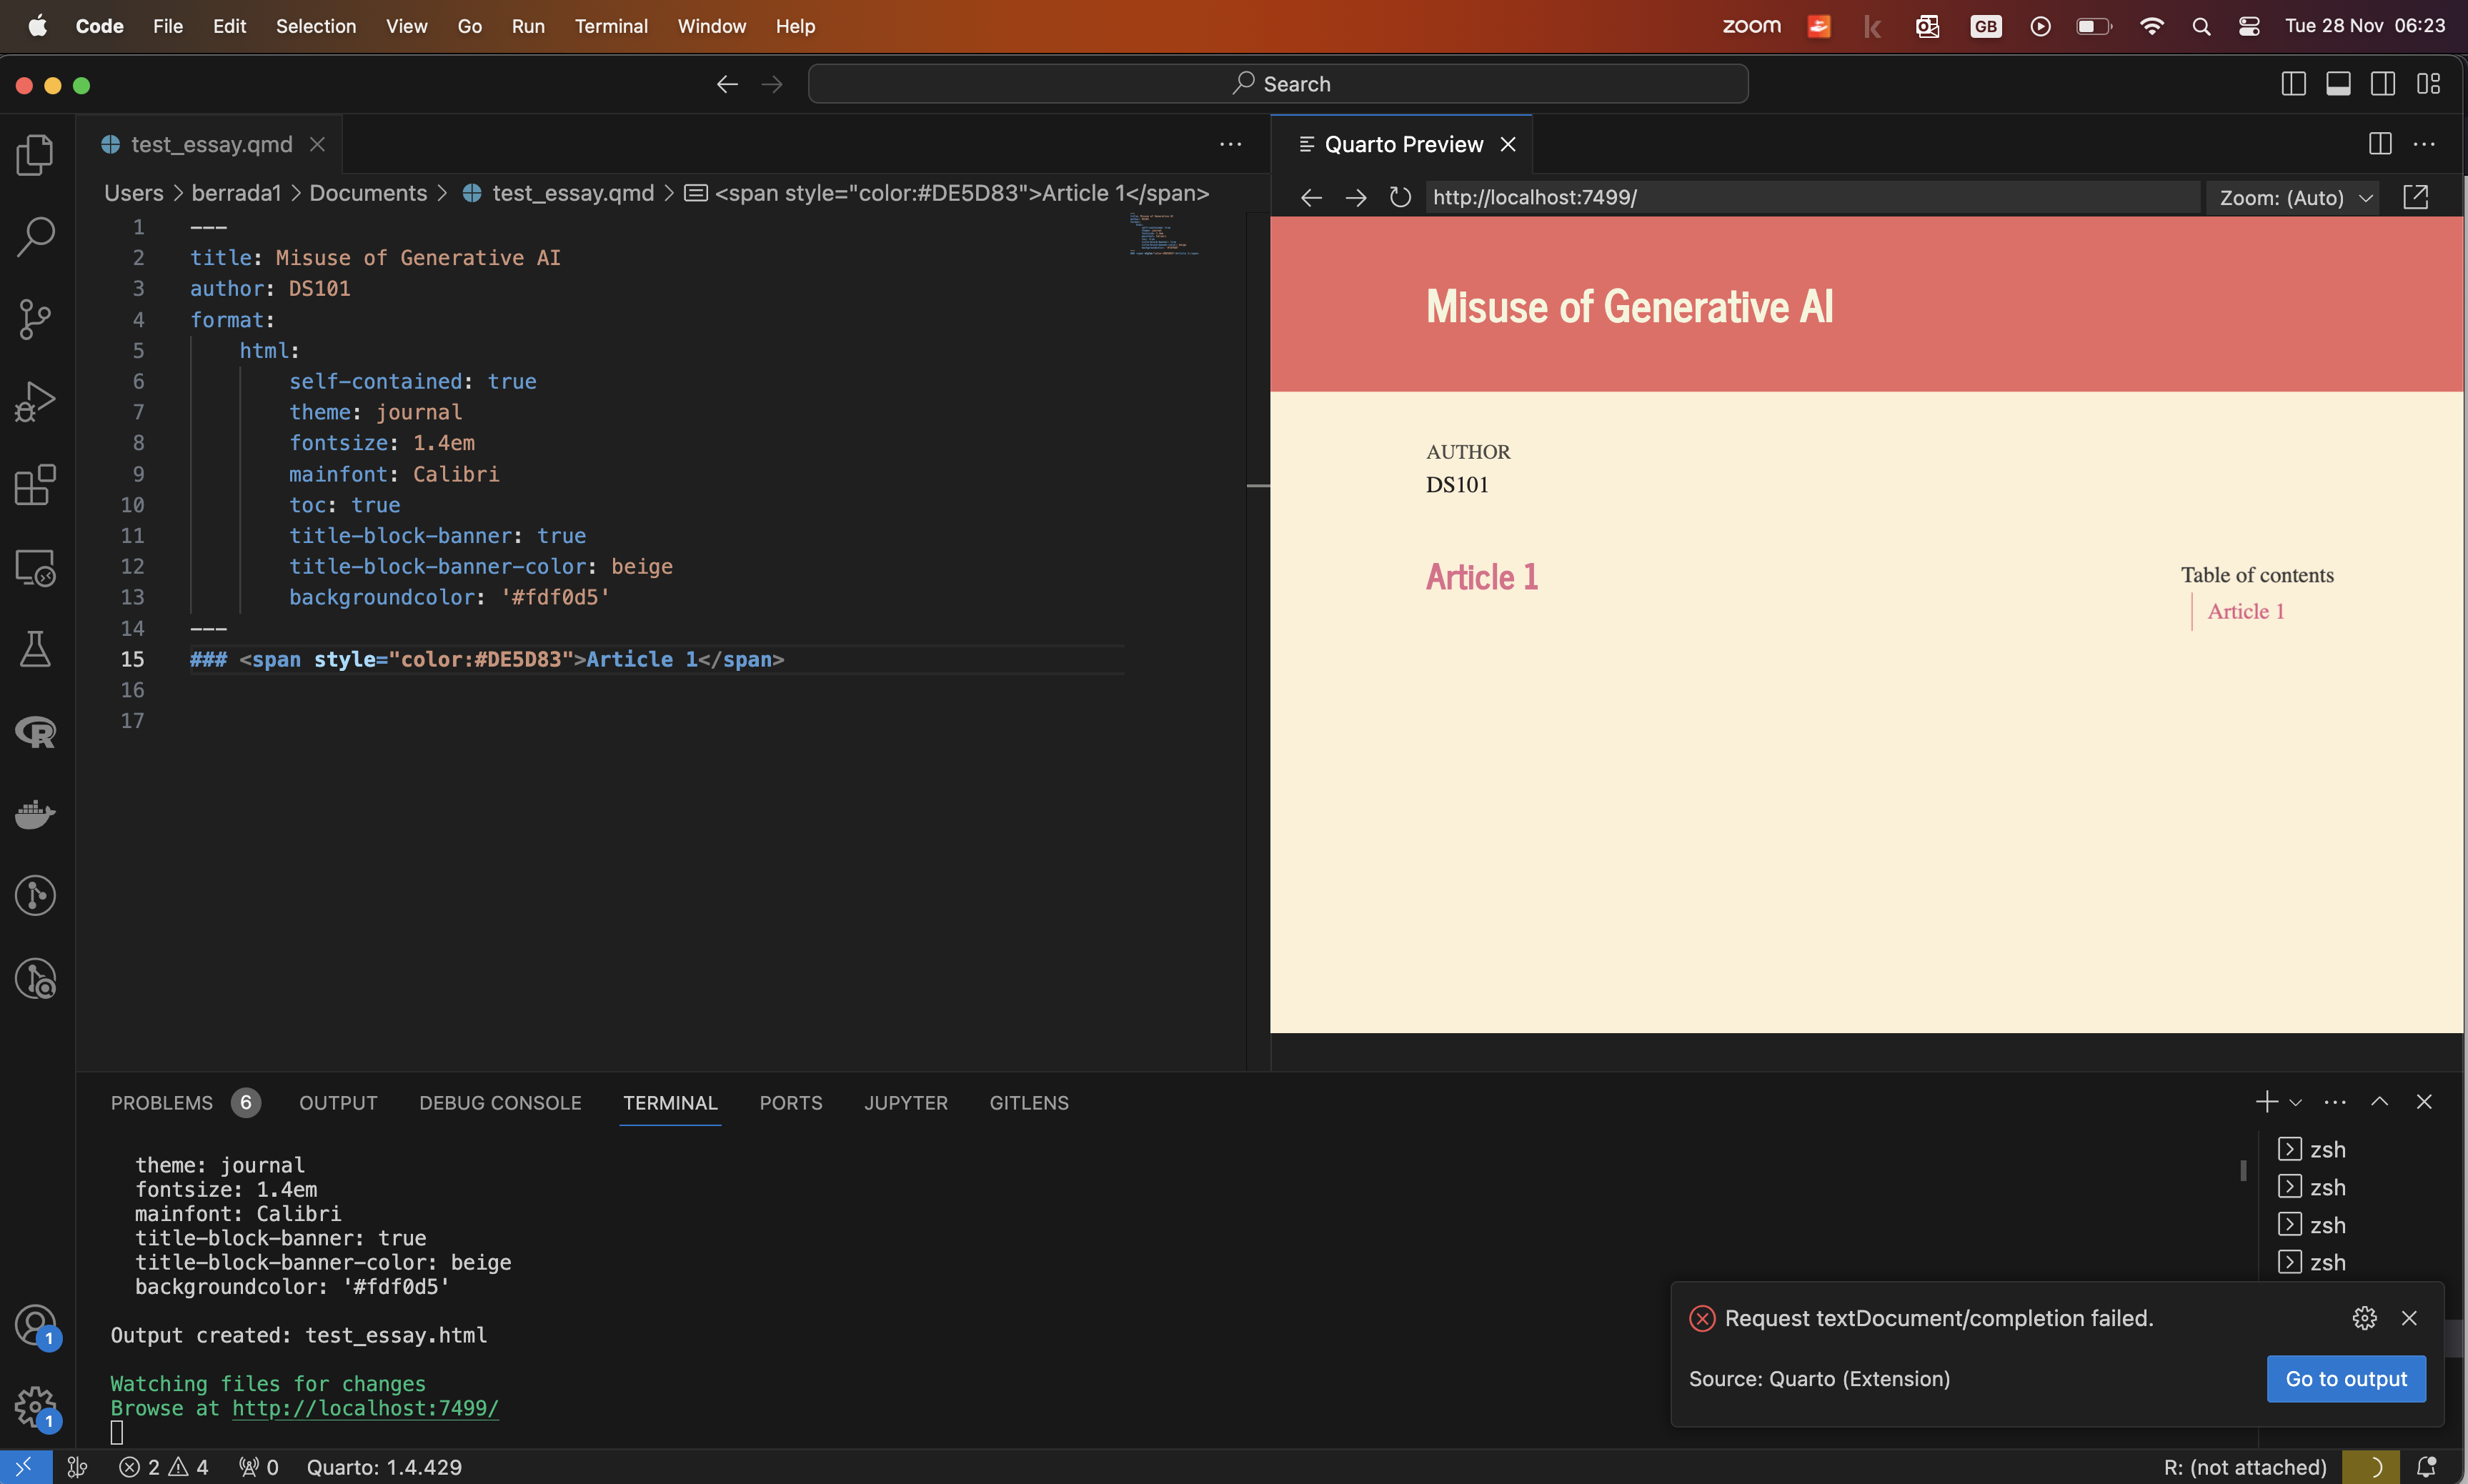
Task: Expand new terminal launch profile dropdown
Action: point(2296,1102)
